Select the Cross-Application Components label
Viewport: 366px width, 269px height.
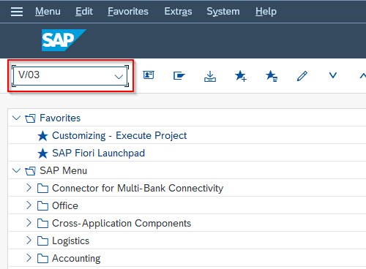(122, 224)
